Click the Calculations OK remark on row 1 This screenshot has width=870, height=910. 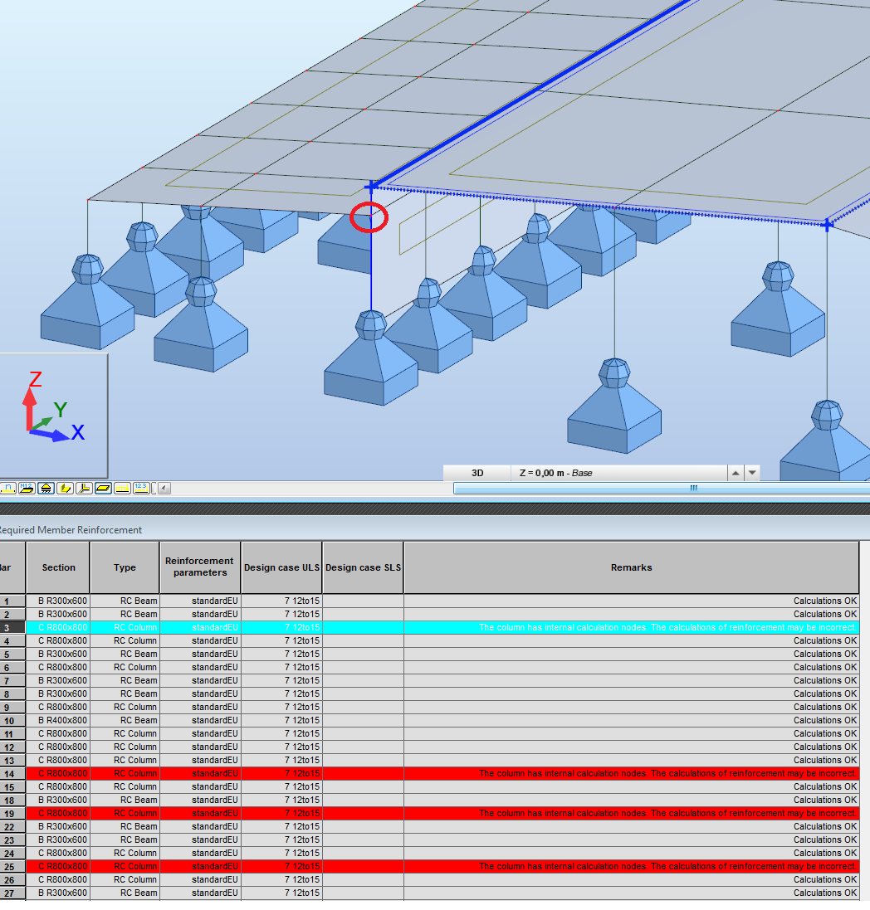[x=824, y=601]
